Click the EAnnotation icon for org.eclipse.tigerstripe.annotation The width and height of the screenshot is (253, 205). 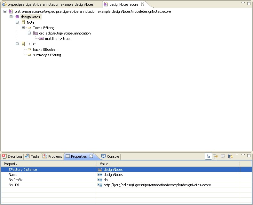coord(35,33)
